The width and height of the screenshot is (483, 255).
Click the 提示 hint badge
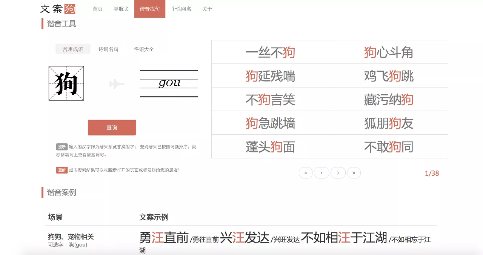(x=62, y=147)
